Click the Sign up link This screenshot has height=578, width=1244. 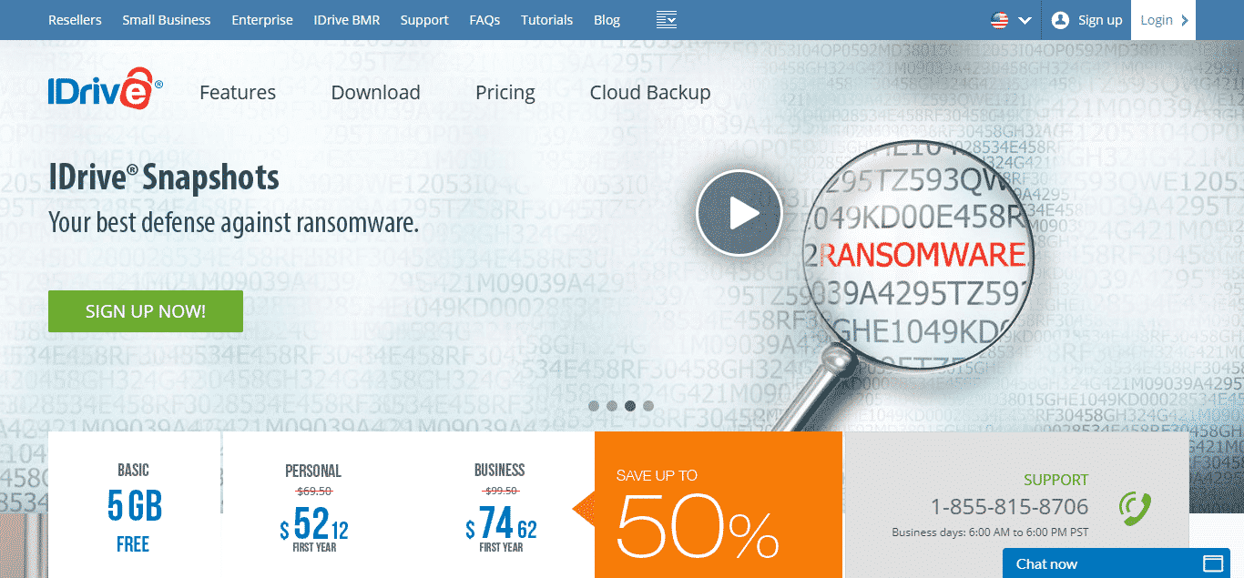(x=1100, y=20)
